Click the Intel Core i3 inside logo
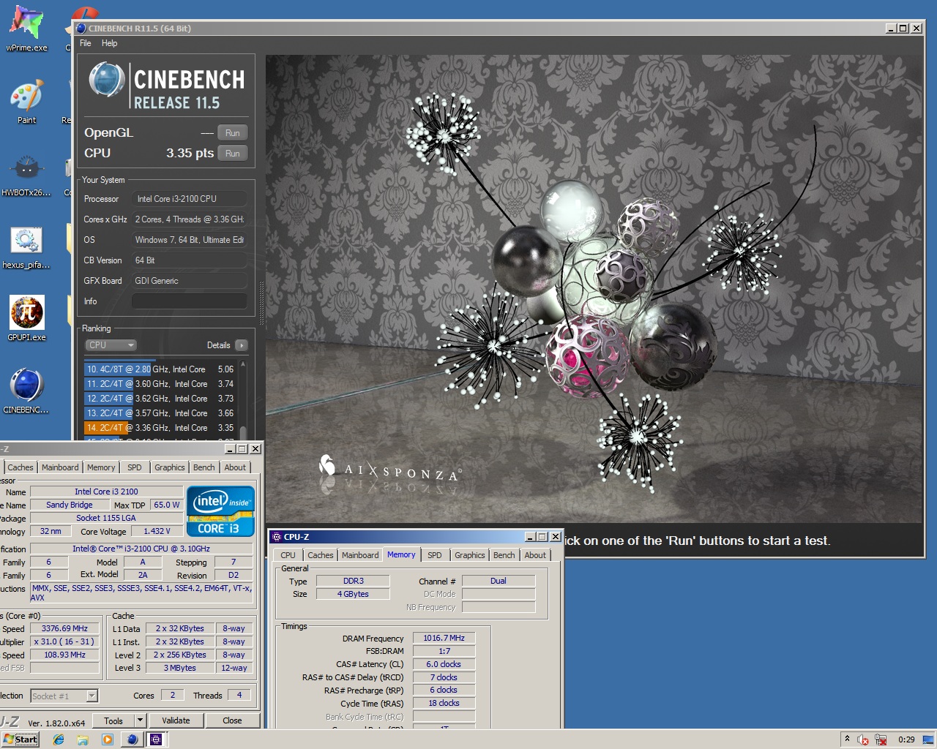 (x=220, y=511)
